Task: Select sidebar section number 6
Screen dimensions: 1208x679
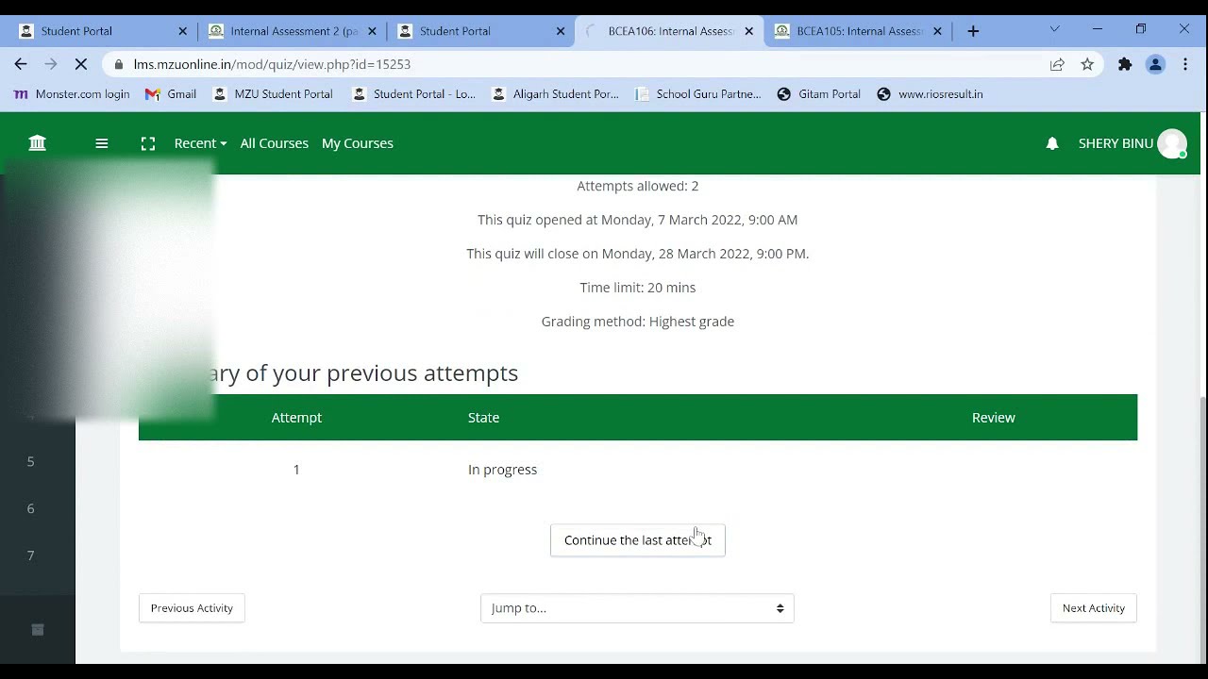Action: [x=30, y=508]
